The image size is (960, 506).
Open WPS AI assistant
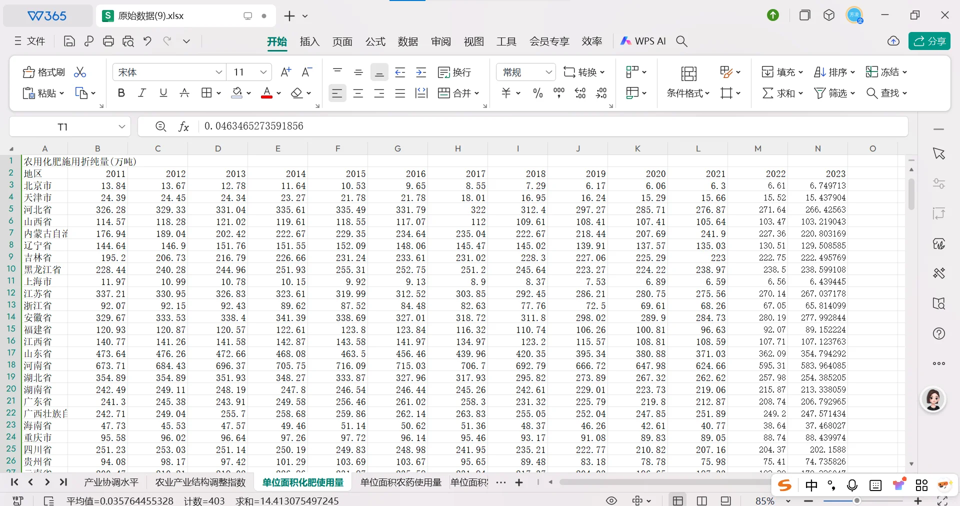pyautogui.click(x=643, y=41)
